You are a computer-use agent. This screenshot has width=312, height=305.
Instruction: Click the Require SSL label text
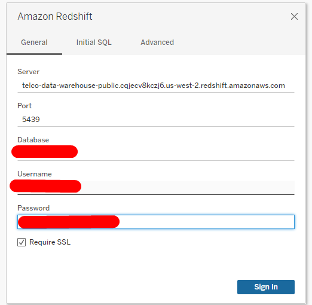50,242
